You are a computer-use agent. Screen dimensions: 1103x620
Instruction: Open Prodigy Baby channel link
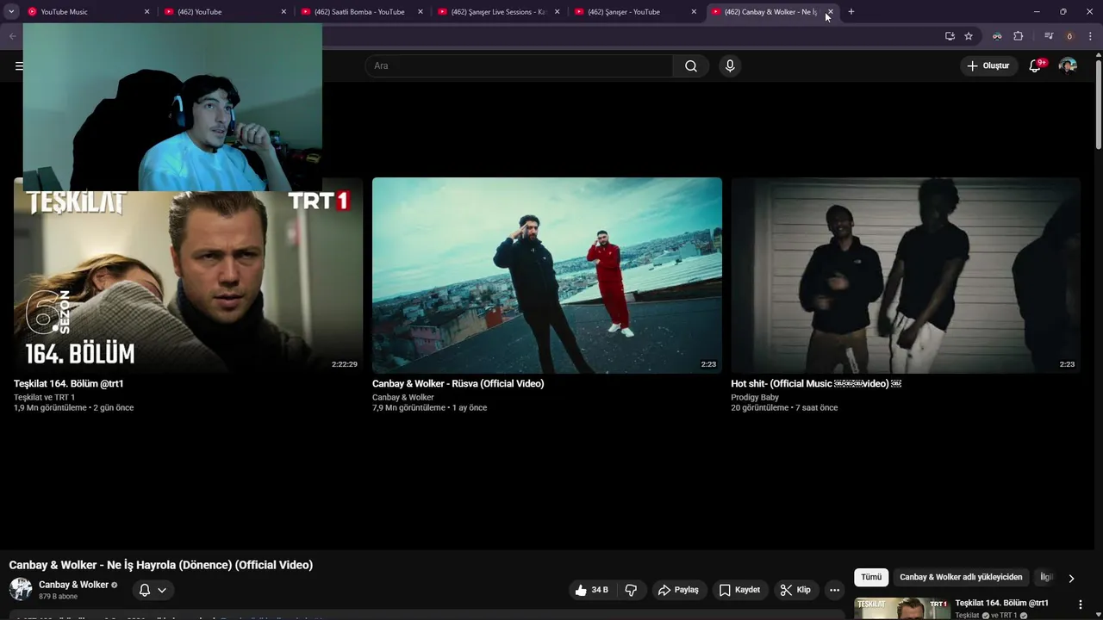pyautogui.click(x=755, y=398)
